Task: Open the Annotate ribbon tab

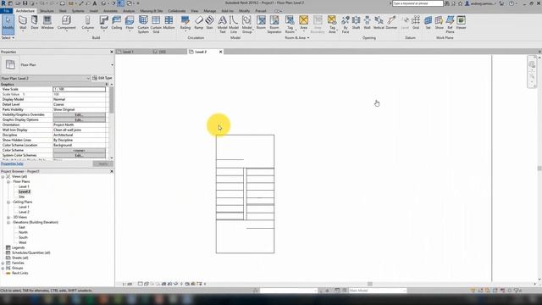Action: click(110, 11)
